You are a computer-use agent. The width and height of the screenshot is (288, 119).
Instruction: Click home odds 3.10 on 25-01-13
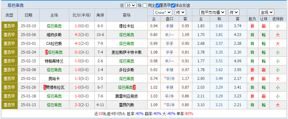point(201,105)
